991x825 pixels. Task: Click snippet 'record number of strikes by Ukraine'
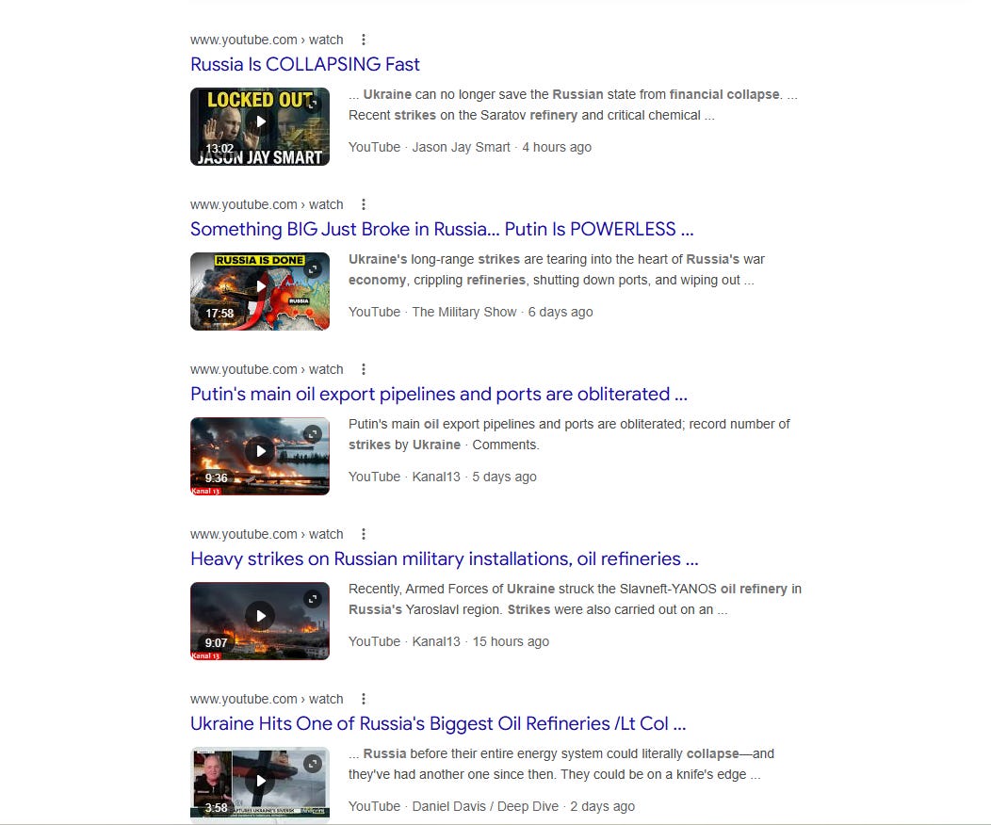click(569, 434)
